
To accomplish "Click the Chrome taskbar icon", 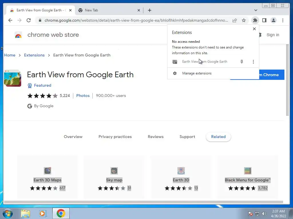I will click(x=61, y=213).
